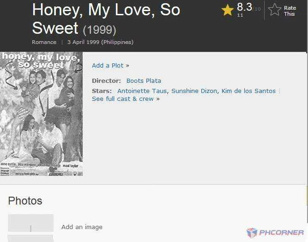
Task: Click the 11 ratings count
Action: [240, 15]
